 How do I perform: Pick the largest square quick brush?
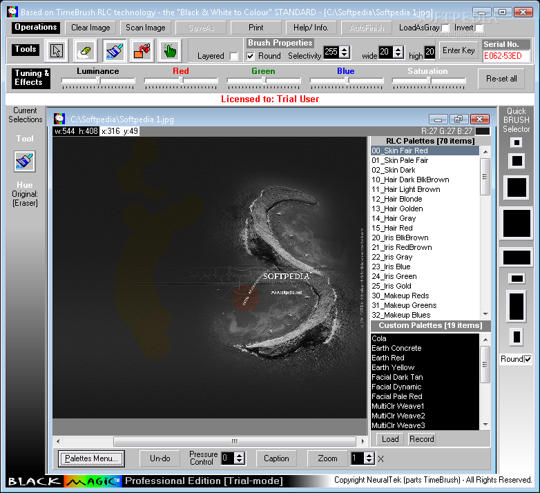517,224
